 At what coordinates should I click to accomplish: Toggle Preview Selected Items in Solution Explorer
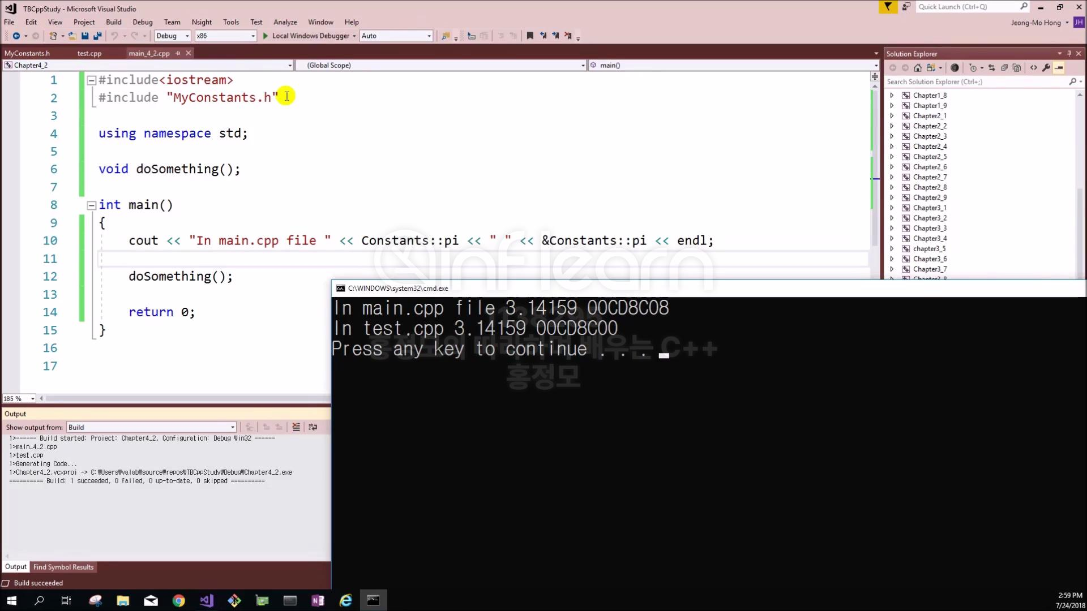tap(1059, 68)
